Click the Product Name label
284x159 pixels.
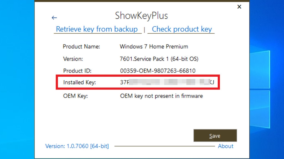point(81,46)
